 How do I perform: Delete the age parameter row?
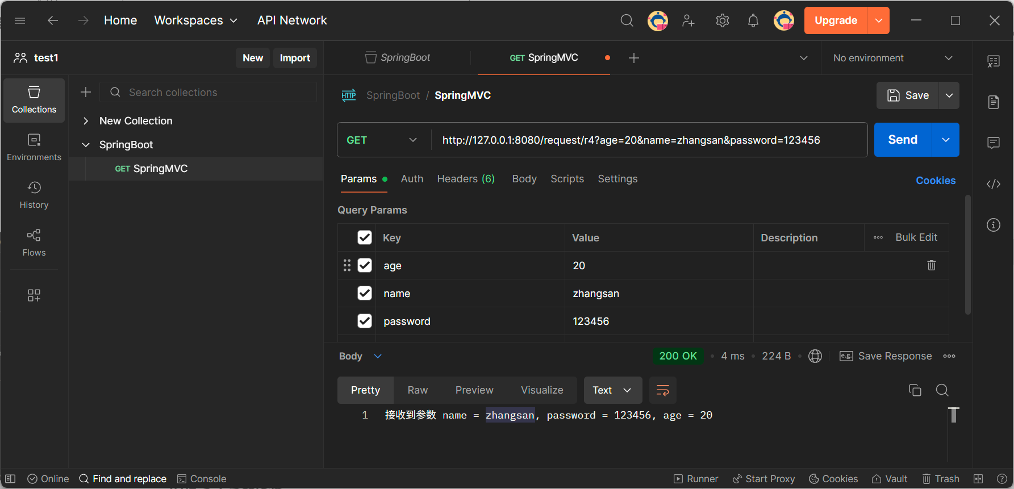(x=932, y=265)
